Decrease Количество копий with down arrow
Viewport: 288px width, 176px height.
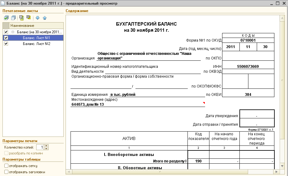[x=46, y=149]
